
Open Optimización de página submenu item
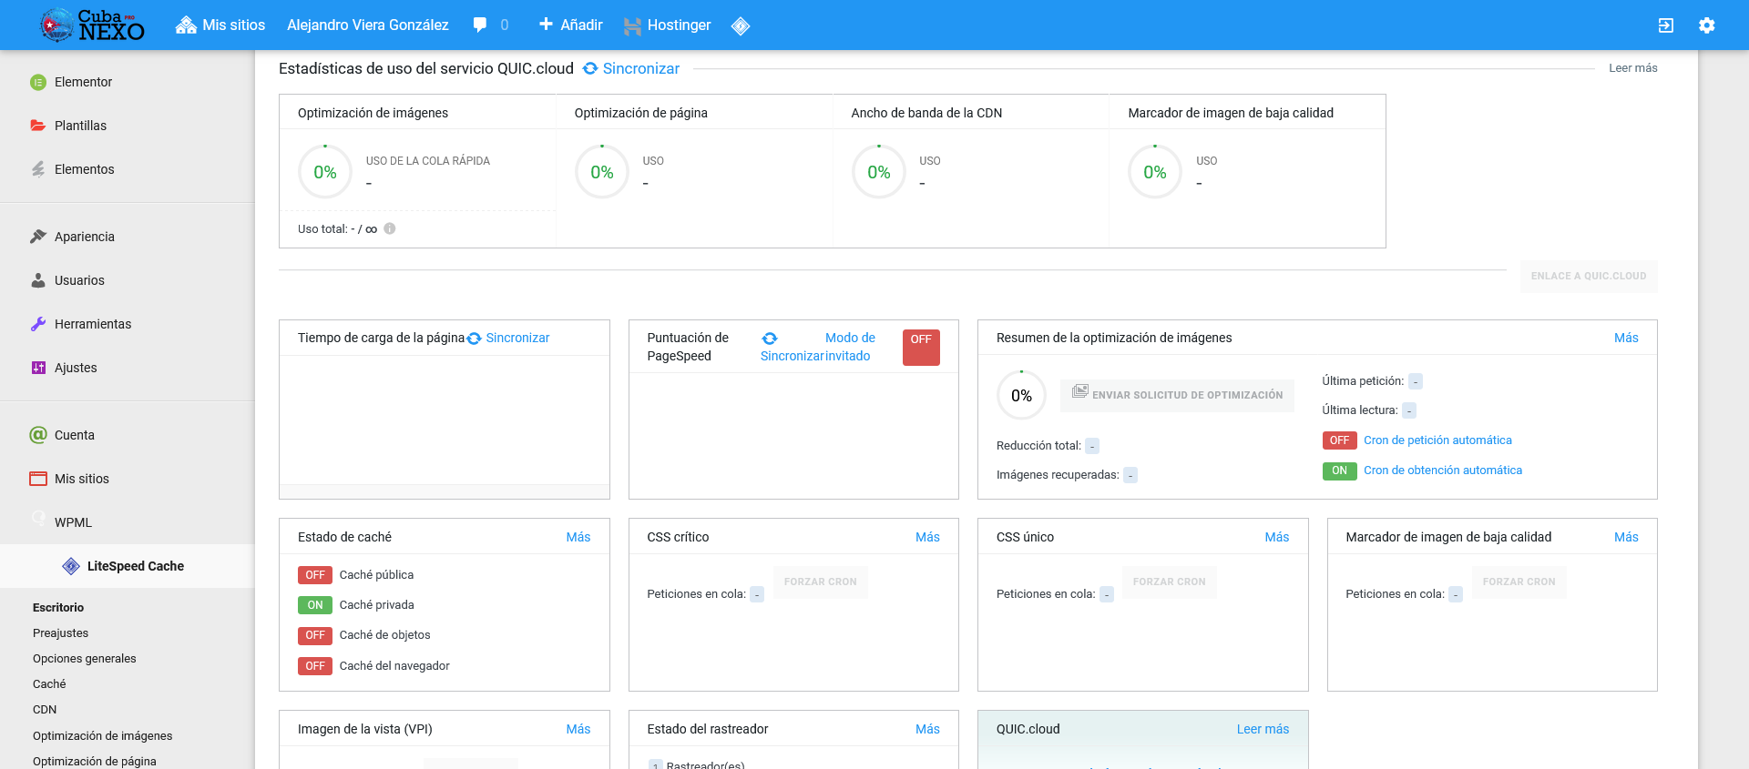click(94, 761)
